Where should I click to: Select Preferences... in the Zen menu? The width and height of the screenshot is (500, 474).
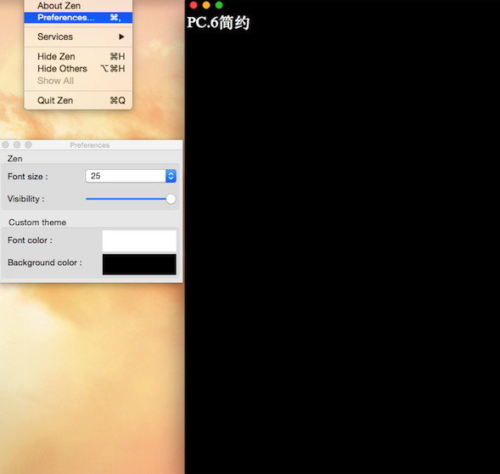point(78,18)
